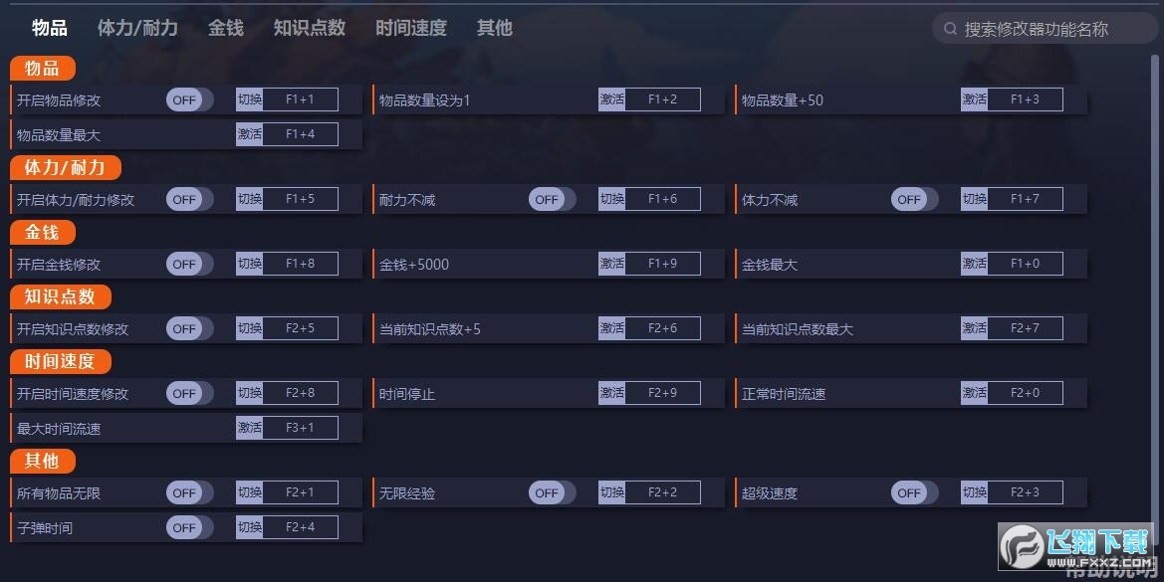Click the F2+7 hotkey box
The width and height of the screenshot is (1164, 582).
click(x=1025, y=327)
